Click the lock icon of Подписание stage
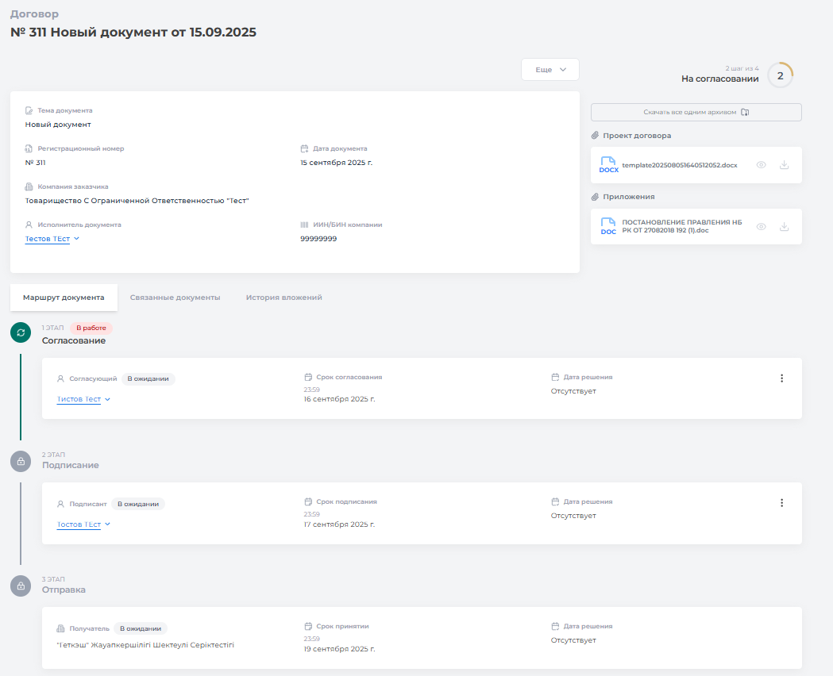833x676 pixels. click(21, 461)
